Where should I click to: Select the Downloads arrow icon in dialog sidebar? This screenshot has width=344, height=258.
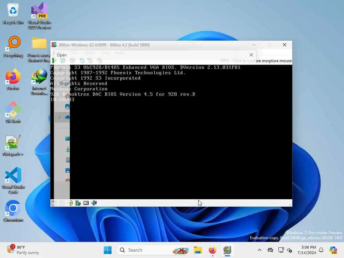point(68,149)
